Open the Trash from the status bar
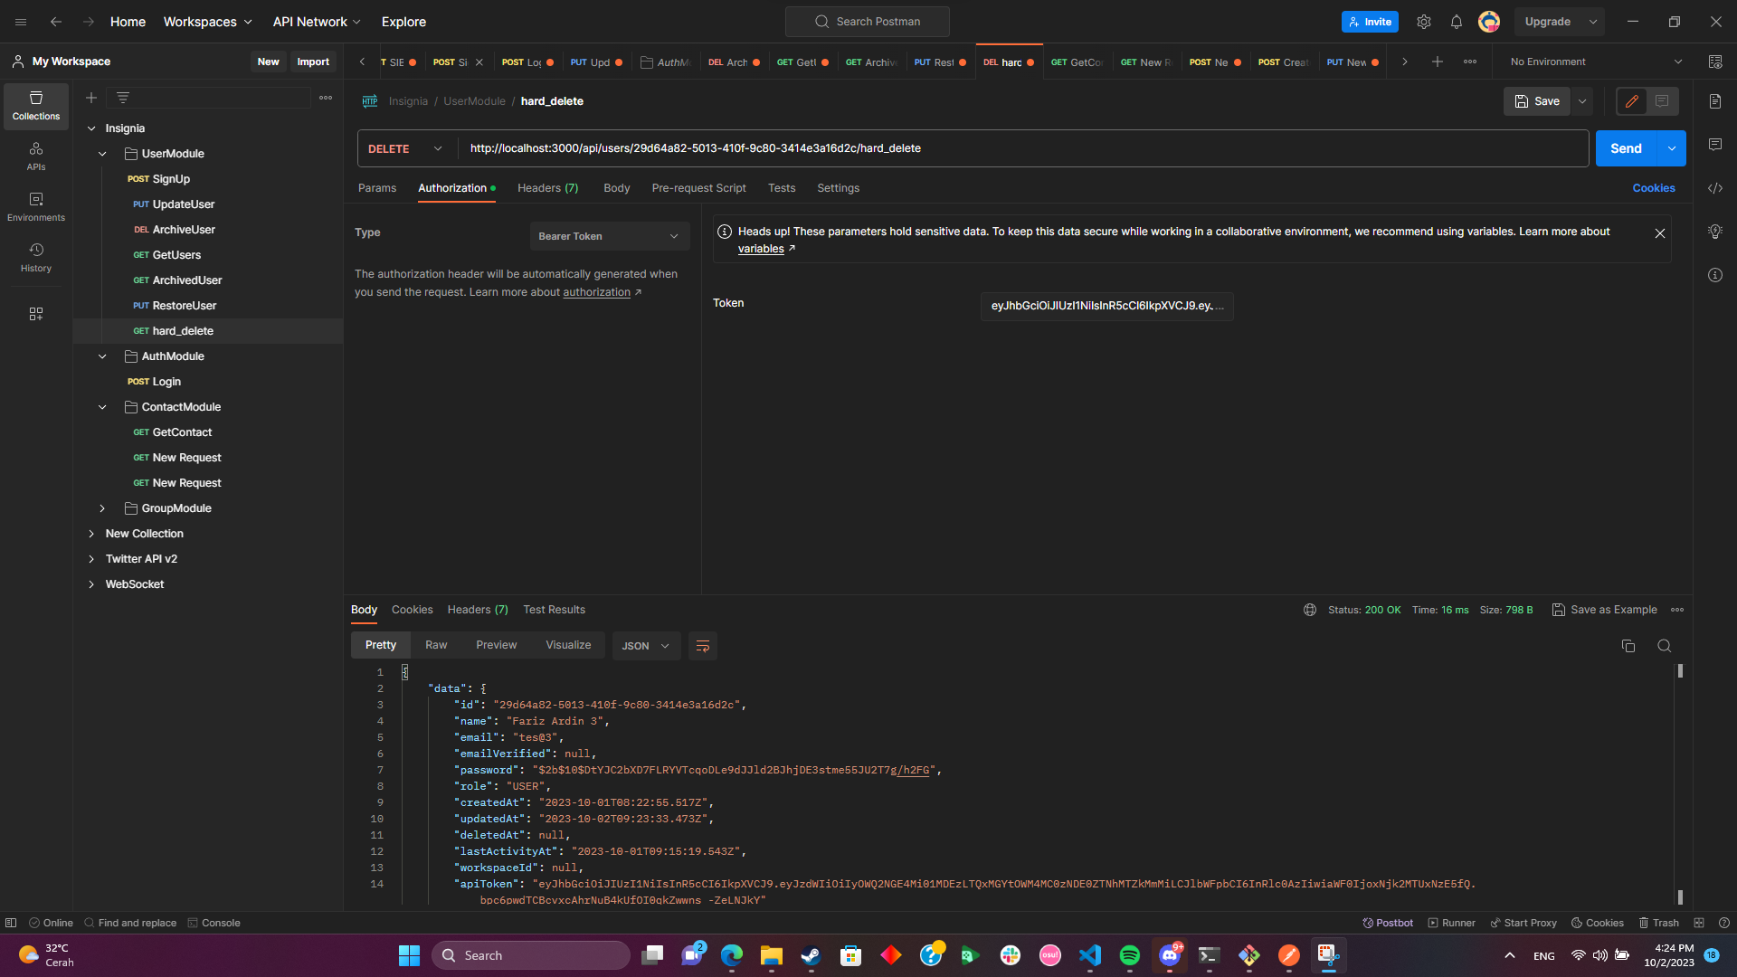The height and width of the screenshot is (977, 1737). (x=1658, y=923)
